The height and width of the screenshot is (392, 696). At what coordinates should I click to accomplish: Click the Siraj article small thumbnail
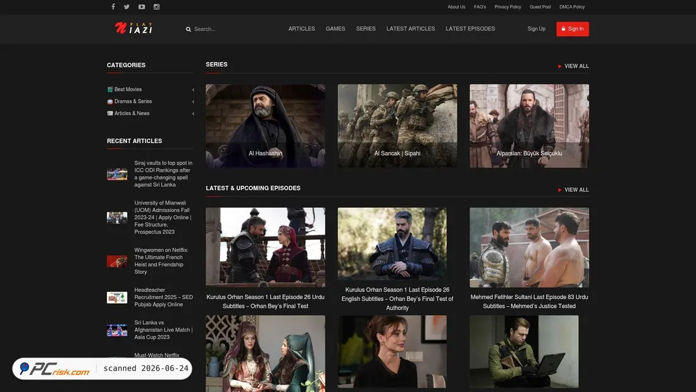117,174
